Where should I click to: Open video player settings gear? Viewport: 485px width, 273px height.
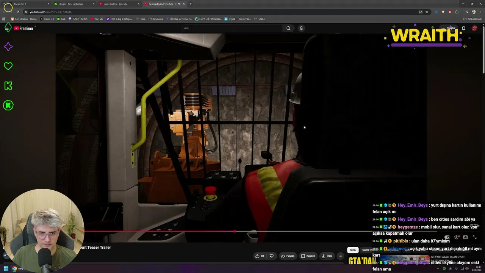(x=457, y=237)
